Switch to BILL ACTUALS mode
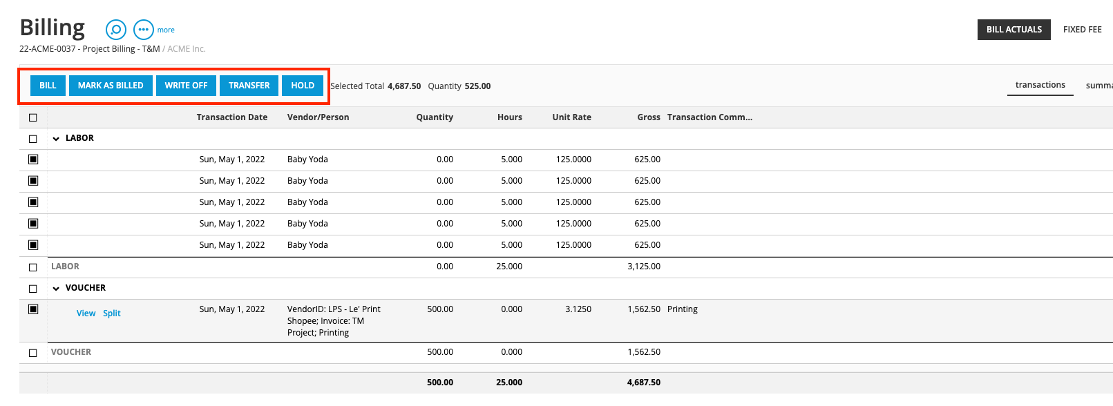 tap(1014, 30)
